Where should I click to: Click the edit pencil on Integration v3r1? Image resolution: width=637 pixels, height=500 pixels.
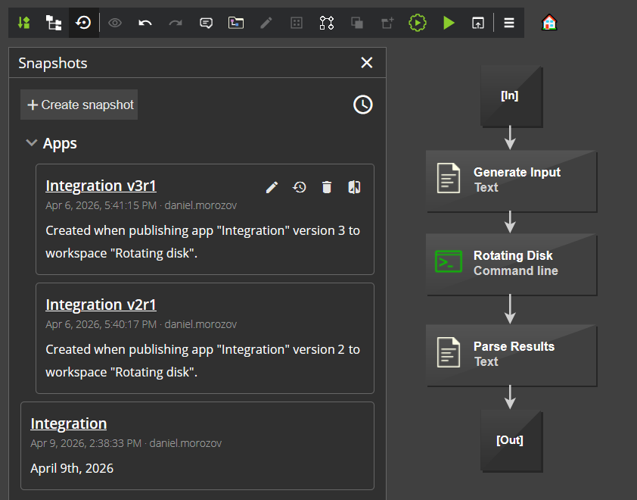pyautogui.click(x=272, y=187)
